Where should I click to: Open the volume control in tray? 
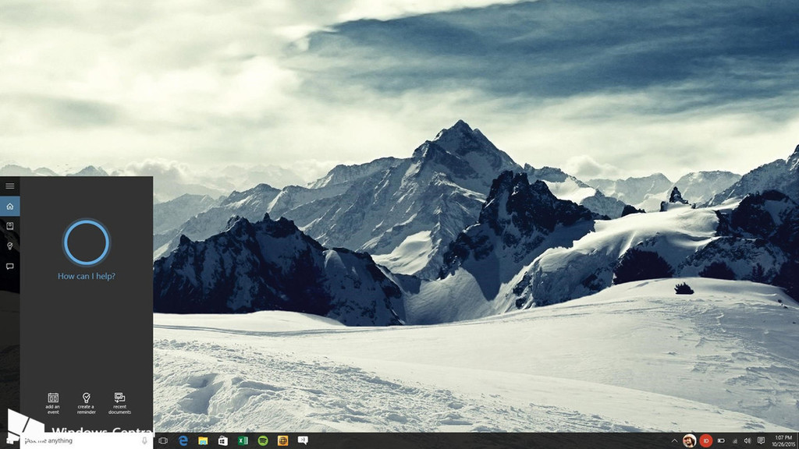pos(748,440)
